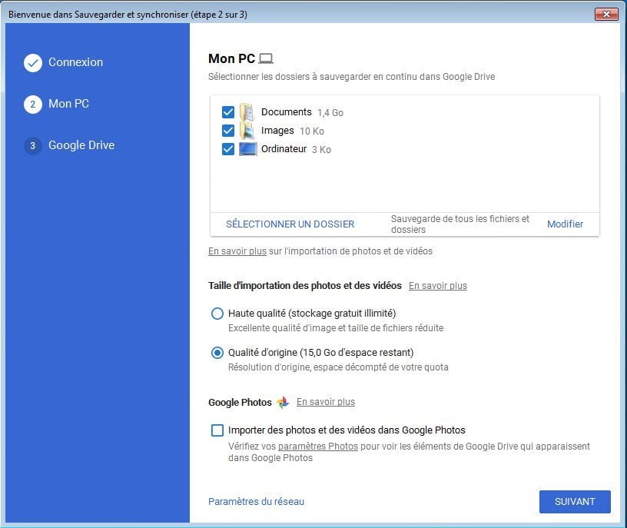Viewport: 627px width, 528px height.
Task: Uncheck the Images folder checkbox
Action: pyautogui.click(x=228, y=131)
